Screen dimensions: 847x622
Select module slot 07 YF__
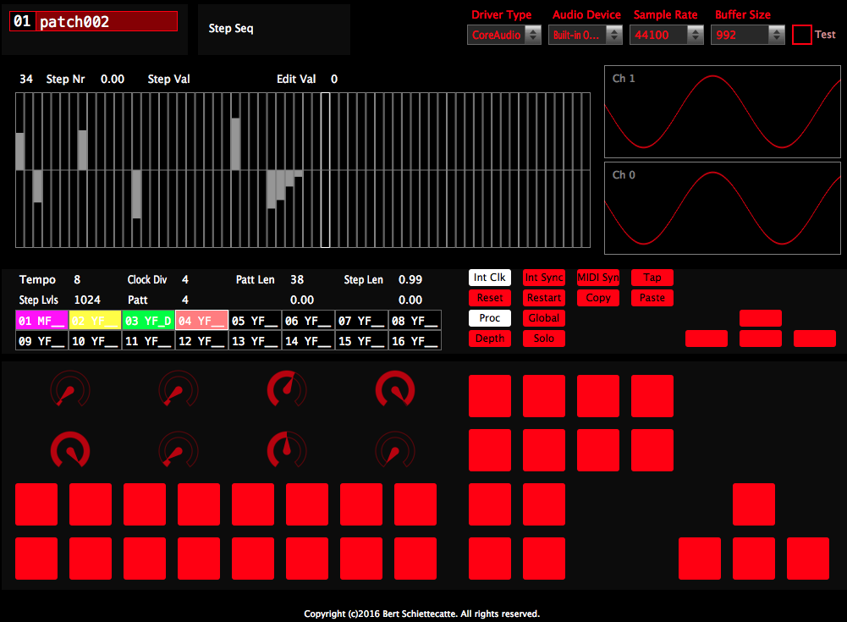[x=362, y=321]
